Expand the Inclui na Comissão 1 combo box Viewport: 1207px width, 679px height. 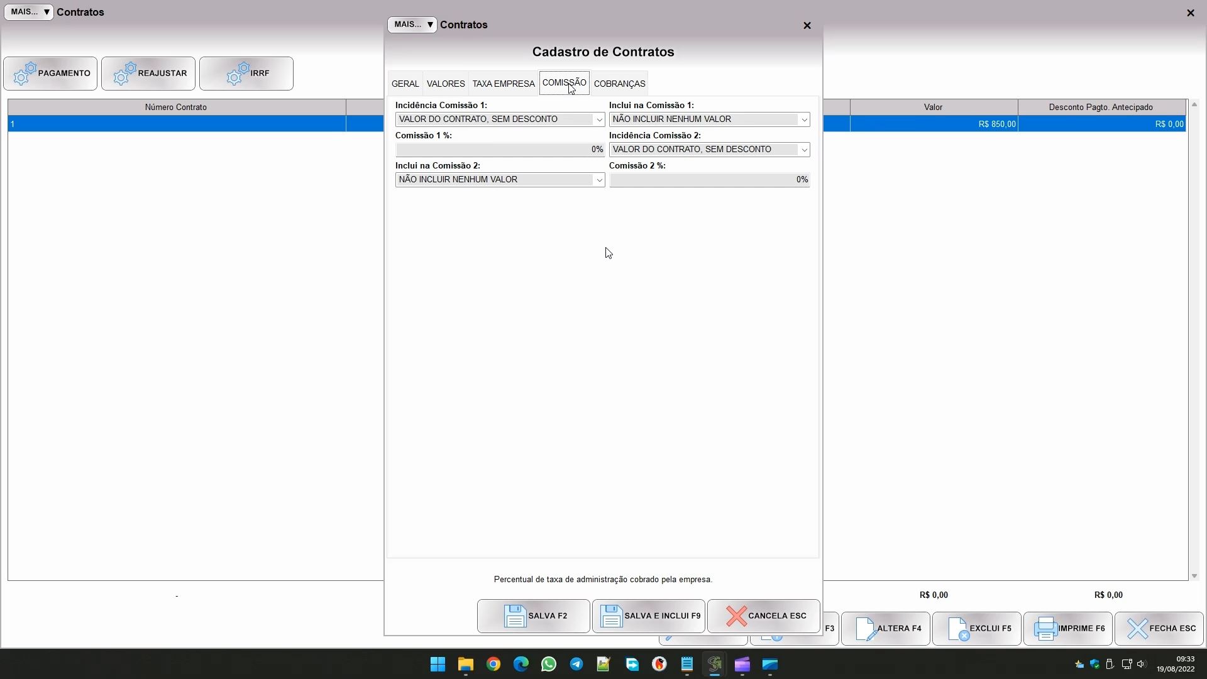pyautogui.click(x=803, y=119)
